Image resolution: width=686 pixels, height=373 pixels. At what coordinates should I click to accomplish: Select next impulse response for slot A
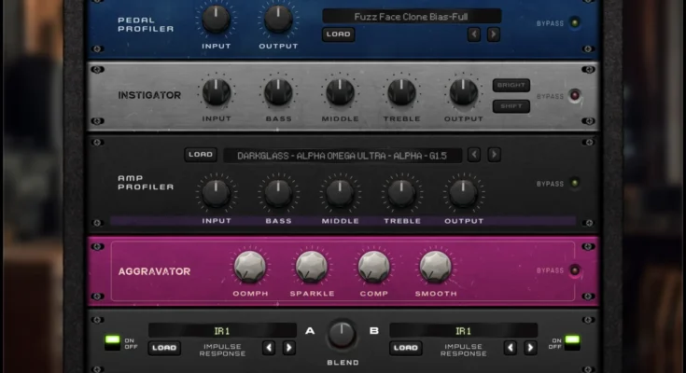coord(288,348)
